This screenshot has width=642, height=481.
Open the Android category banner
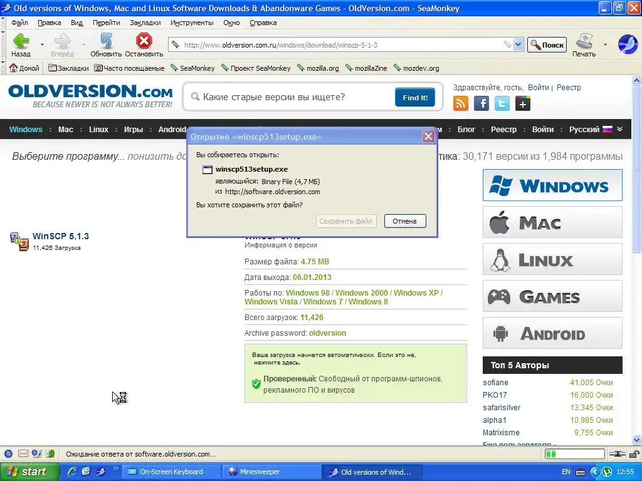(x=552, y=333)
